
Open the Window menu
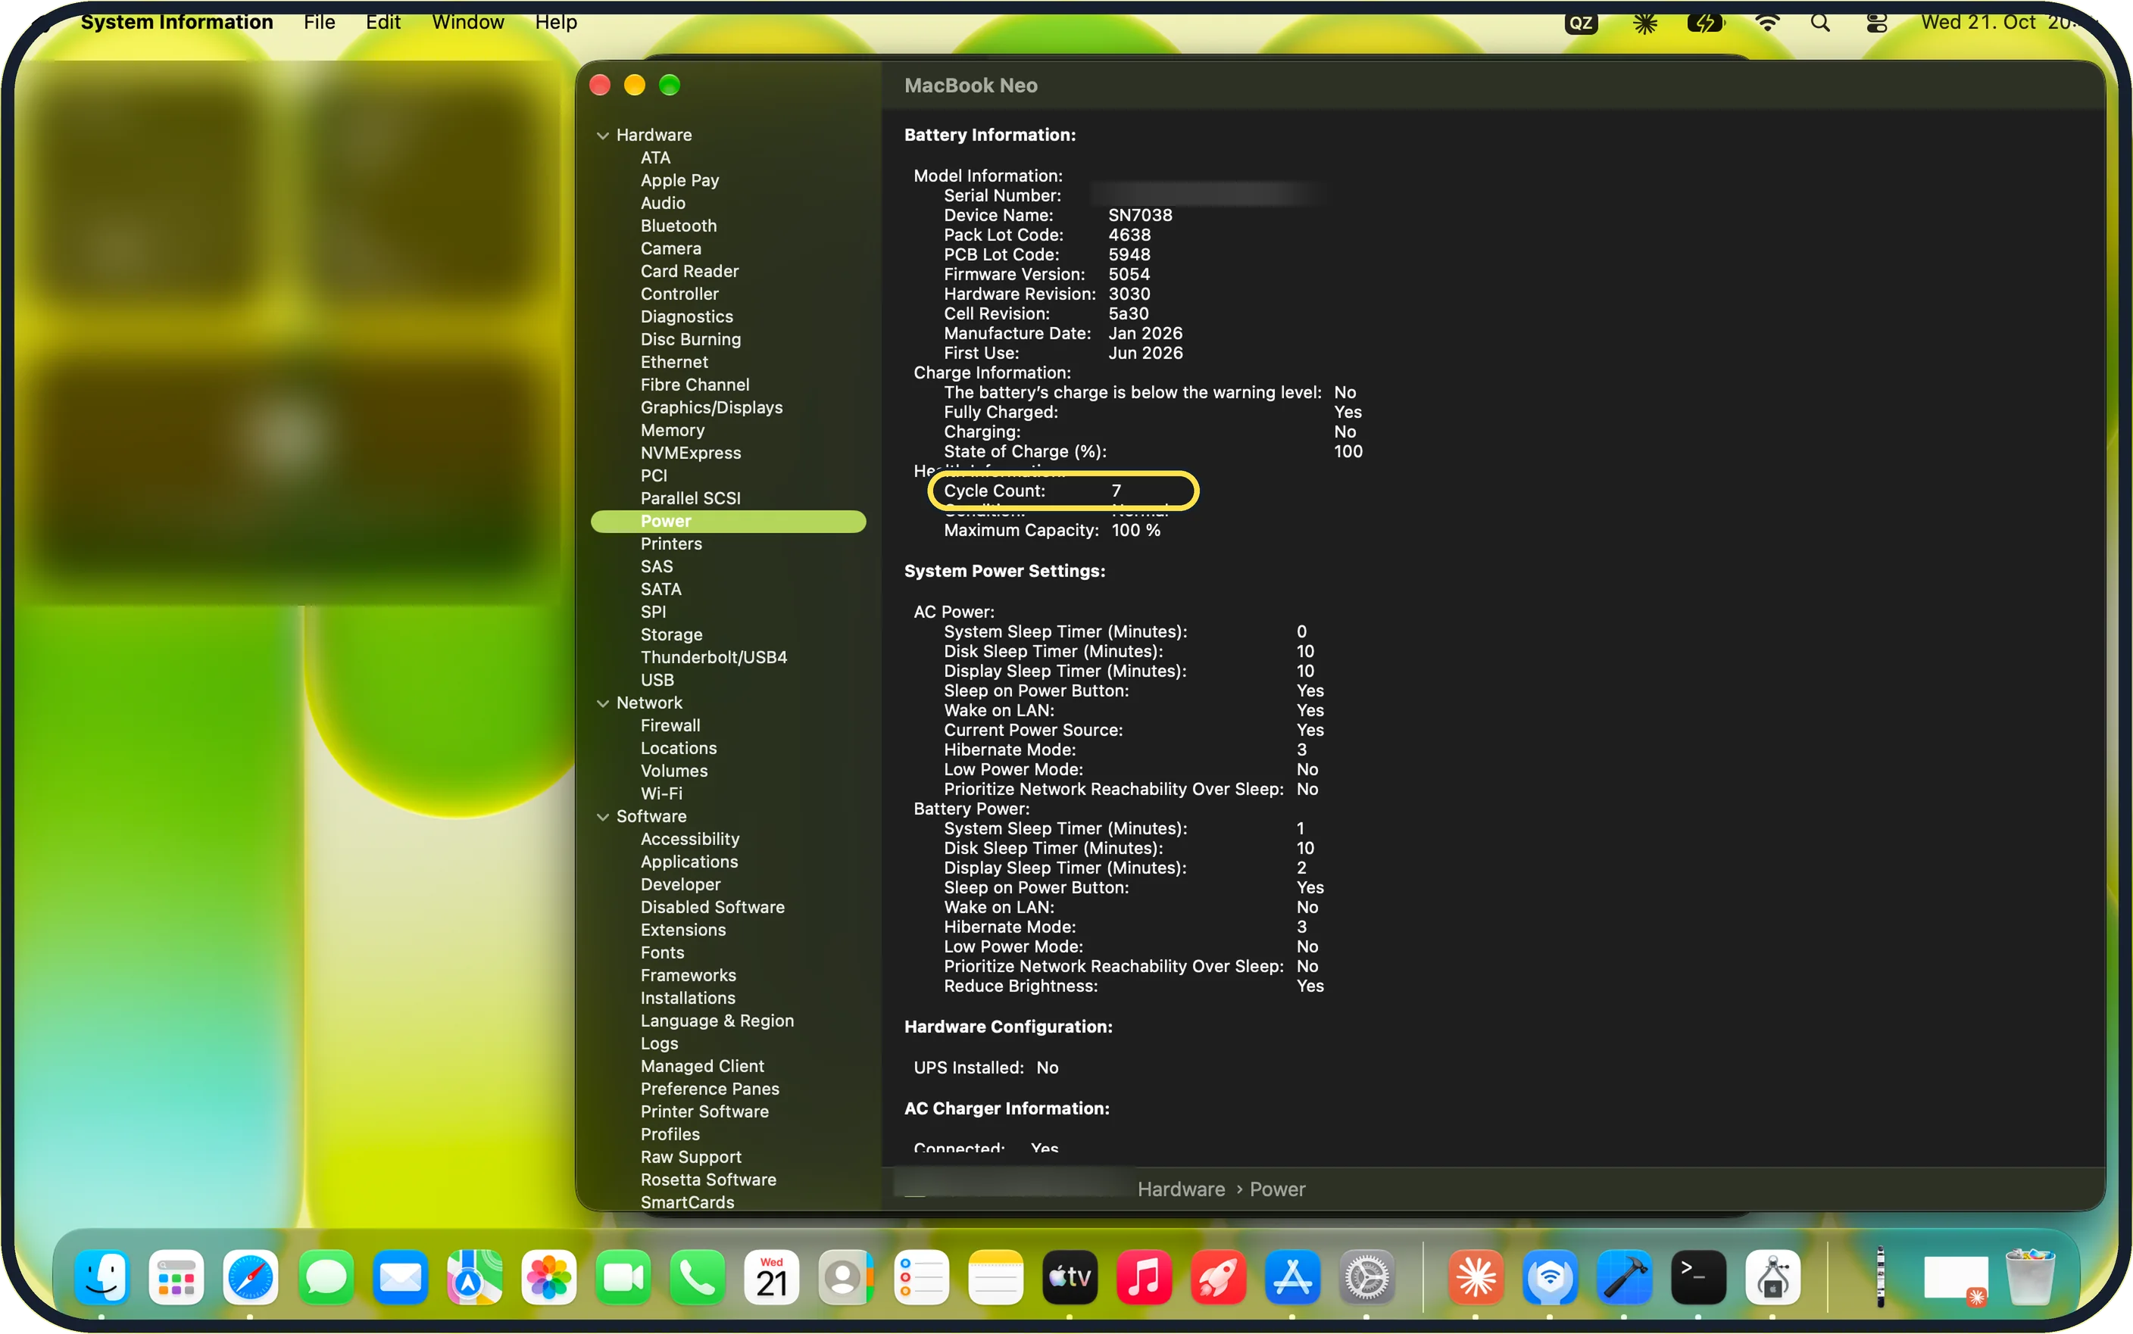467,22
